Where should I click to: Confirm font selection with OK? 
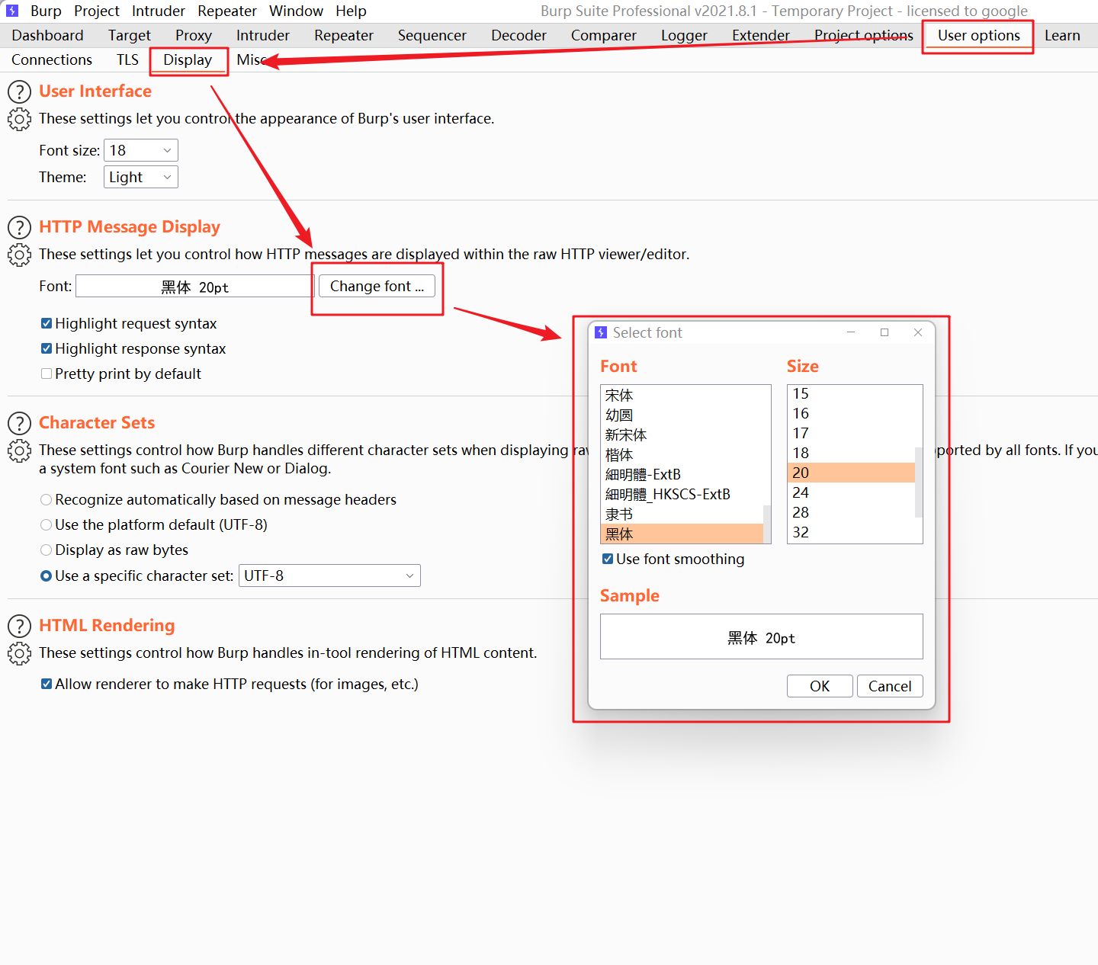click(x=820, y=686)
